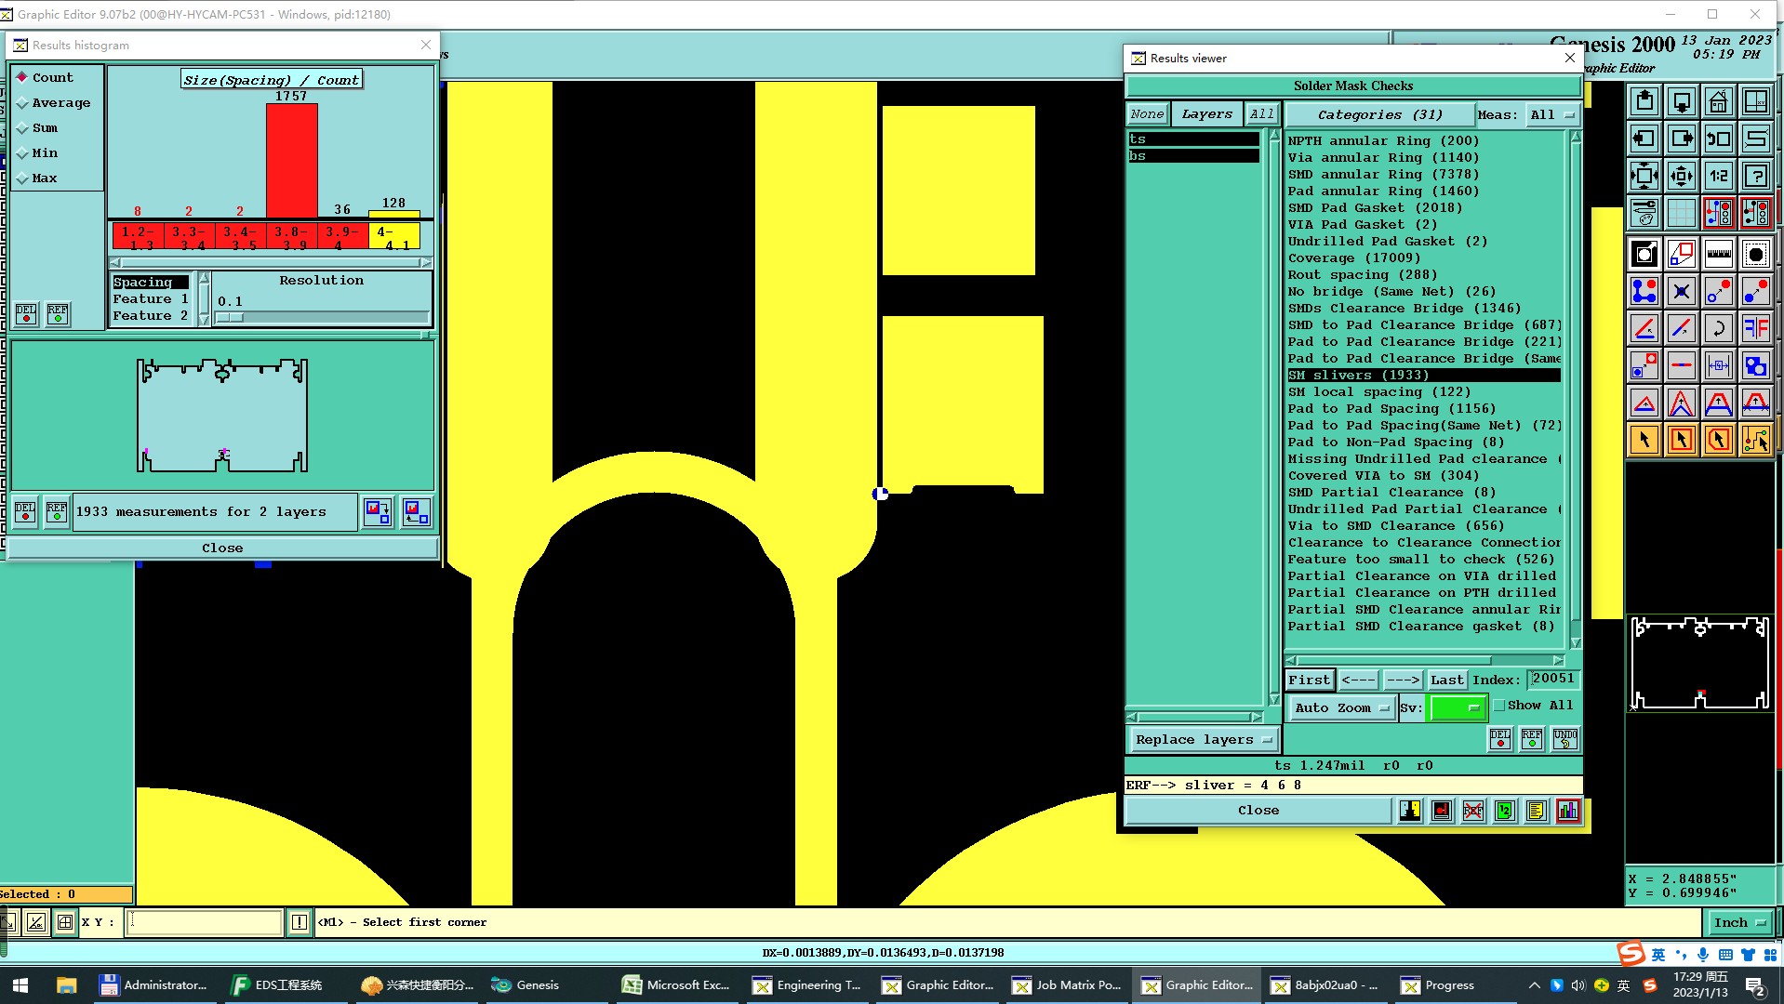Go to next result with ---> button
The width and height of the screenshot is (1784, 1004).
[1402, 680]
